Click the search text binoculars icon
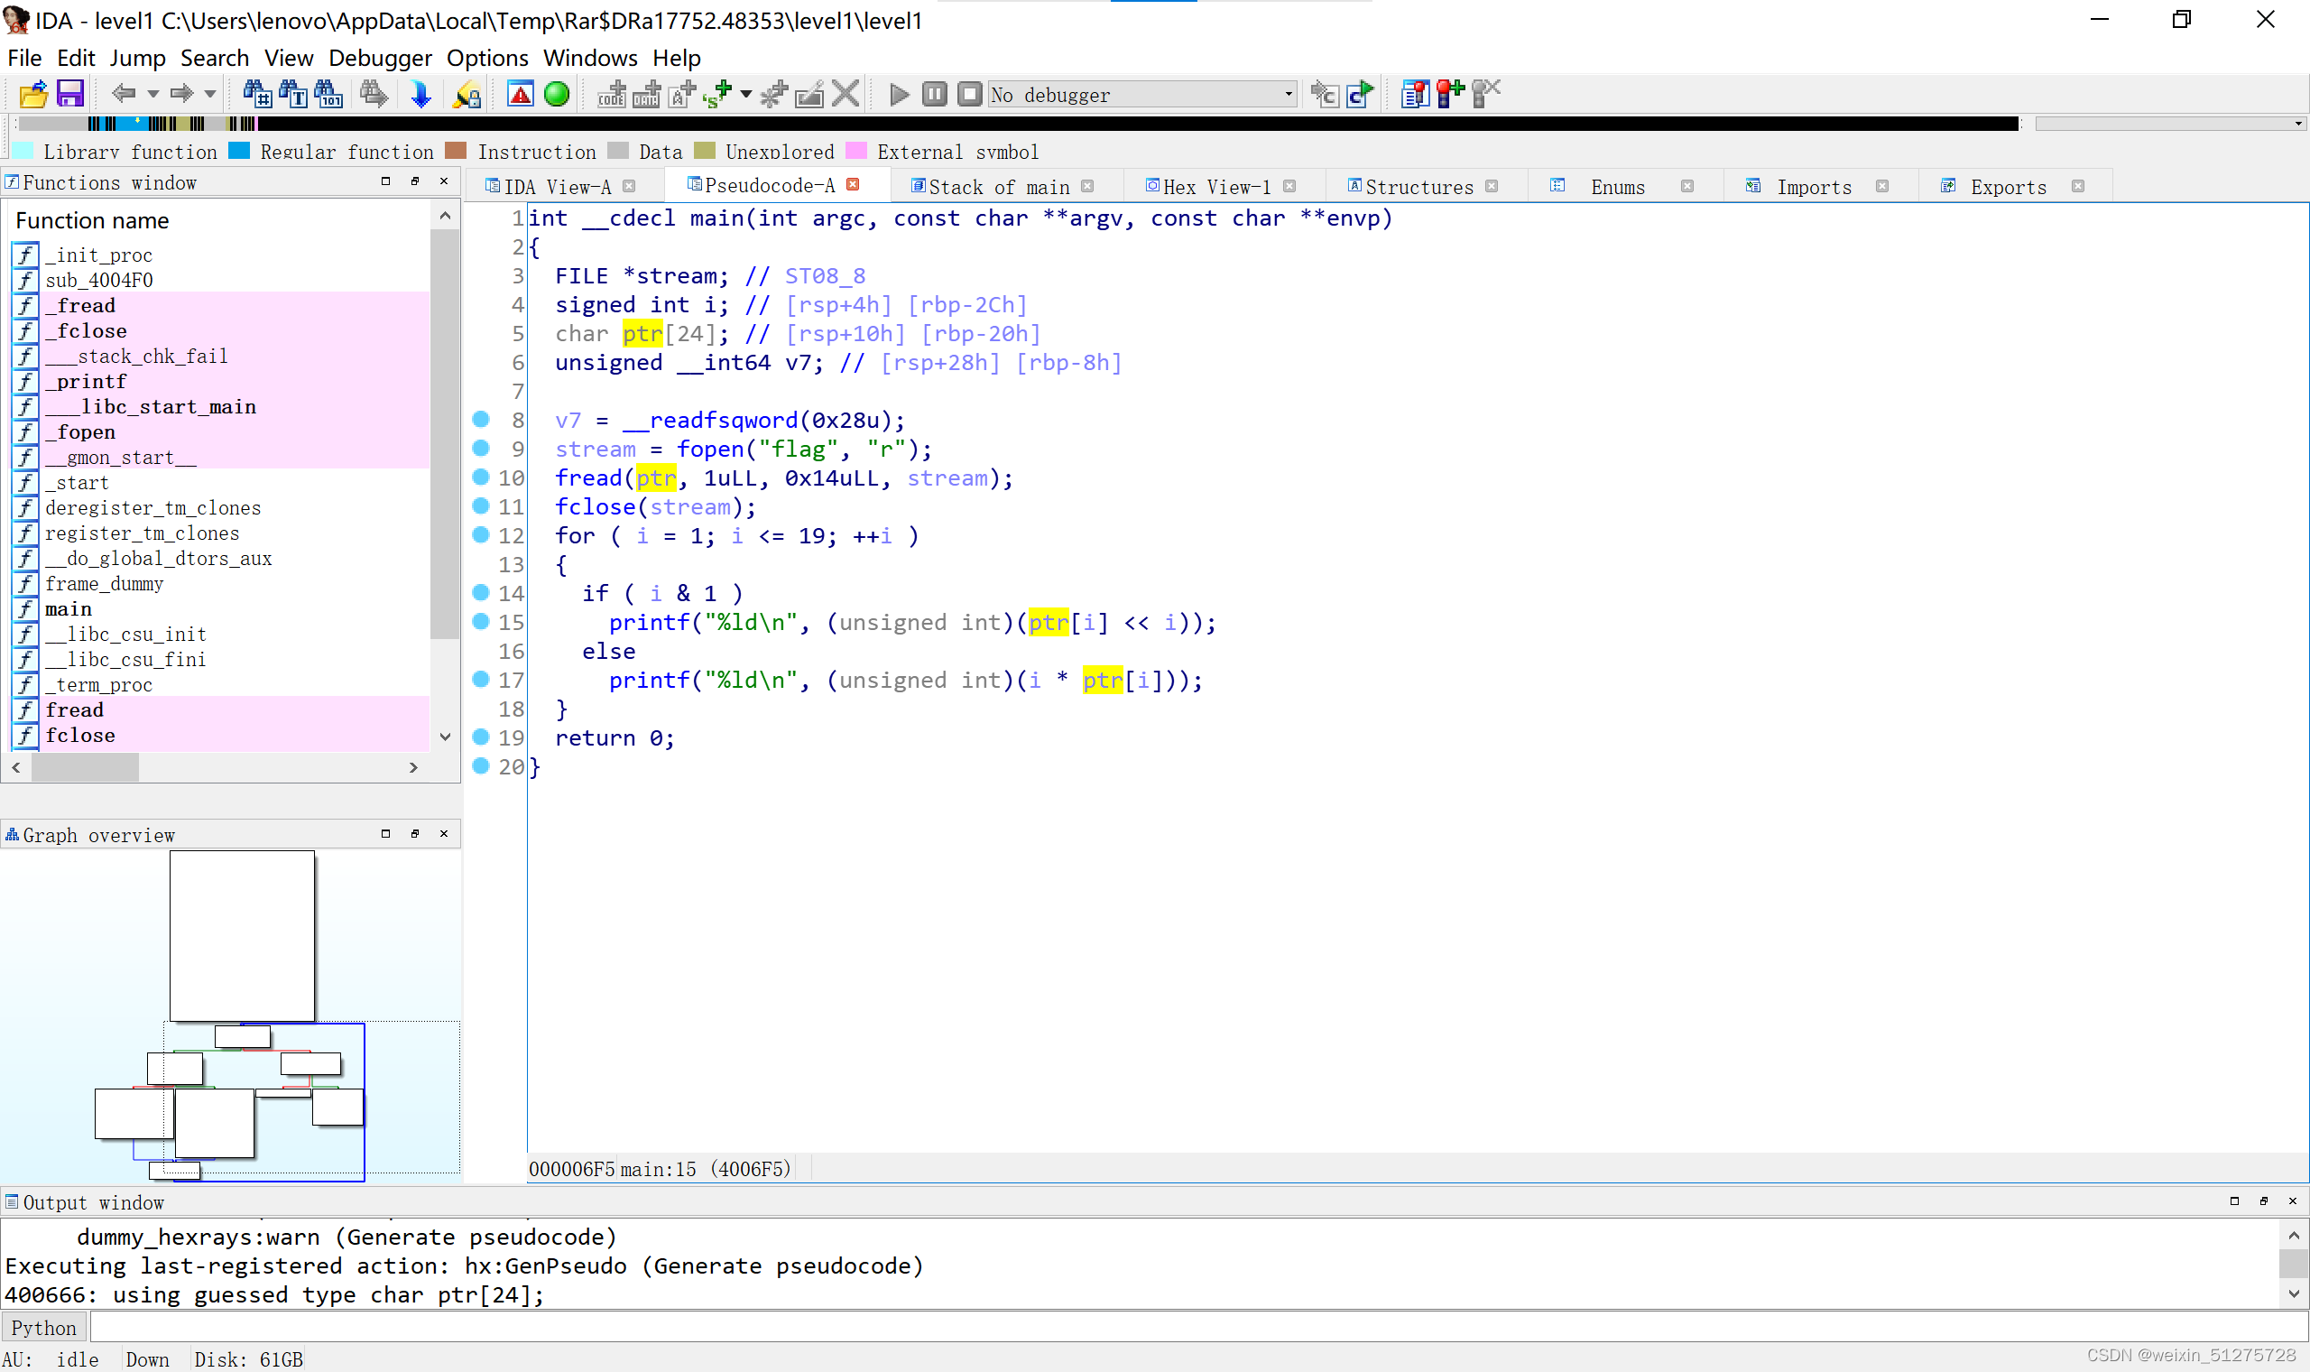Viewport: 2310px width, 1372px height. [293, 94]
